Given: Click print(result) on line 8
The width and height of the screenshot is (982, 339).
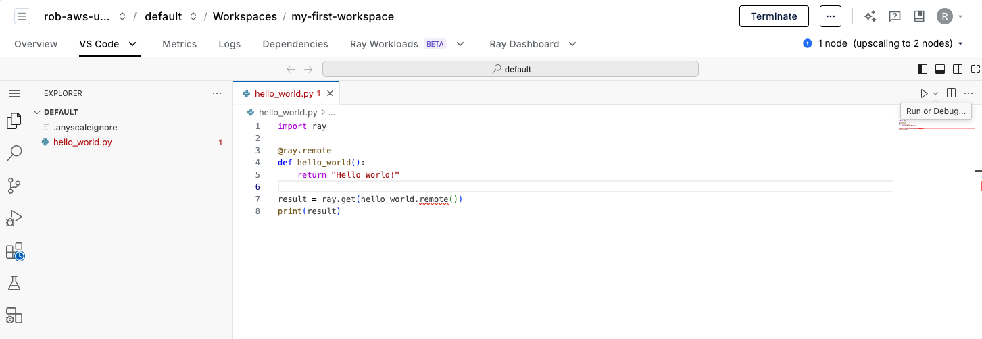Looking at the screenshot, I should pyautogui.click(x=309, y=211).
